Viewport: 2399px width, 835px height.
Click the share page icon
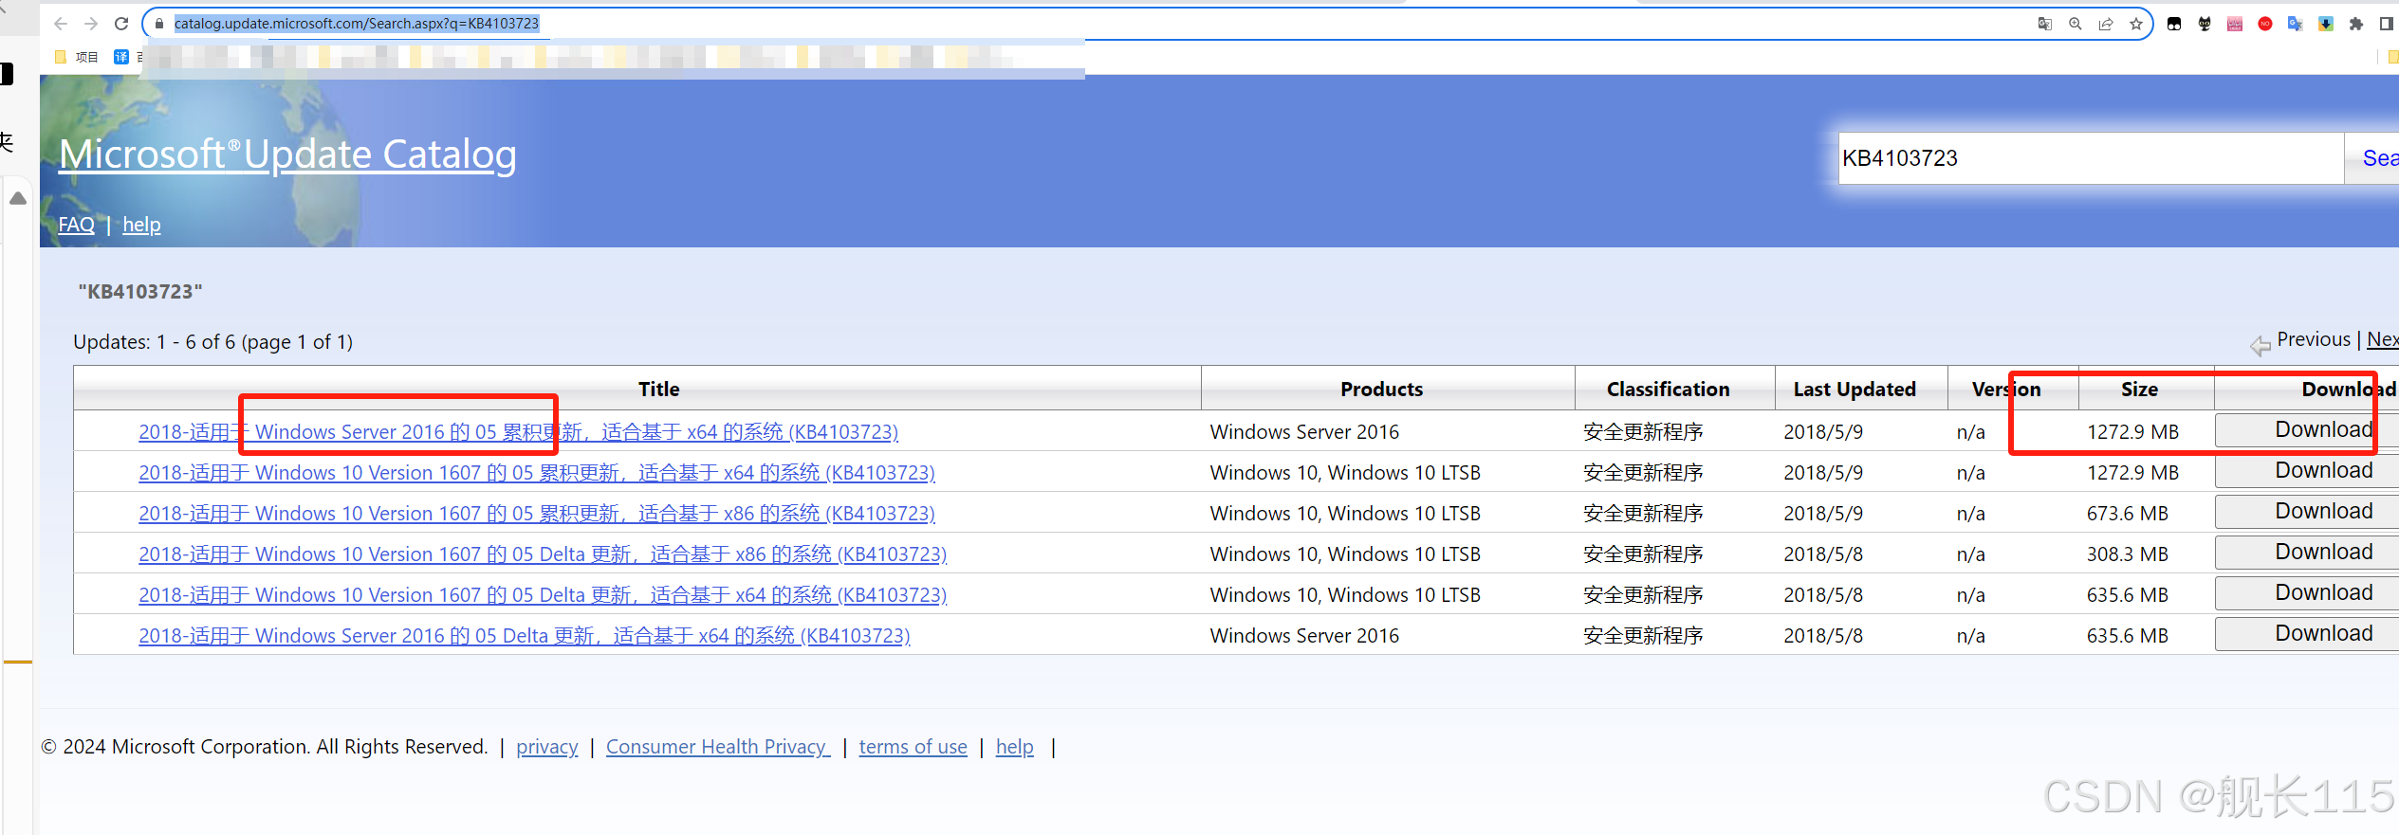click(x=2106, y=24)
